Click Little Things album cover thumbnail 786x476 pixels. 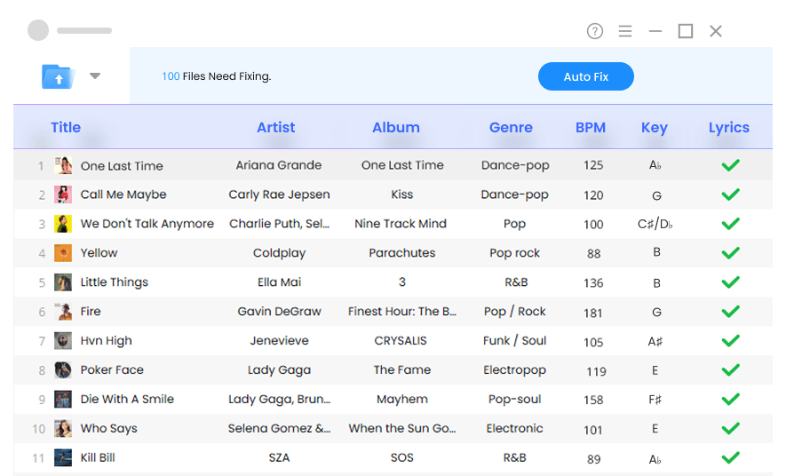pyautogui.click(x=63, y=282)
